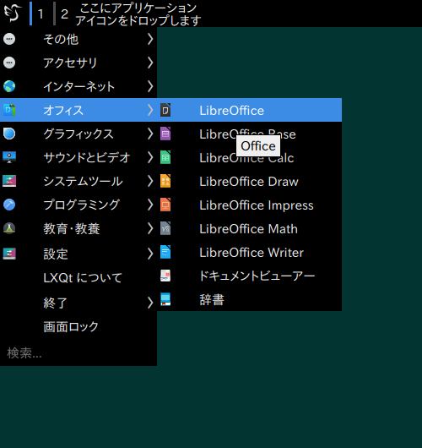Viewport: 422px width, 448px height.
Task: Open the アクセサリ menu category
Action: click(78, 63)
